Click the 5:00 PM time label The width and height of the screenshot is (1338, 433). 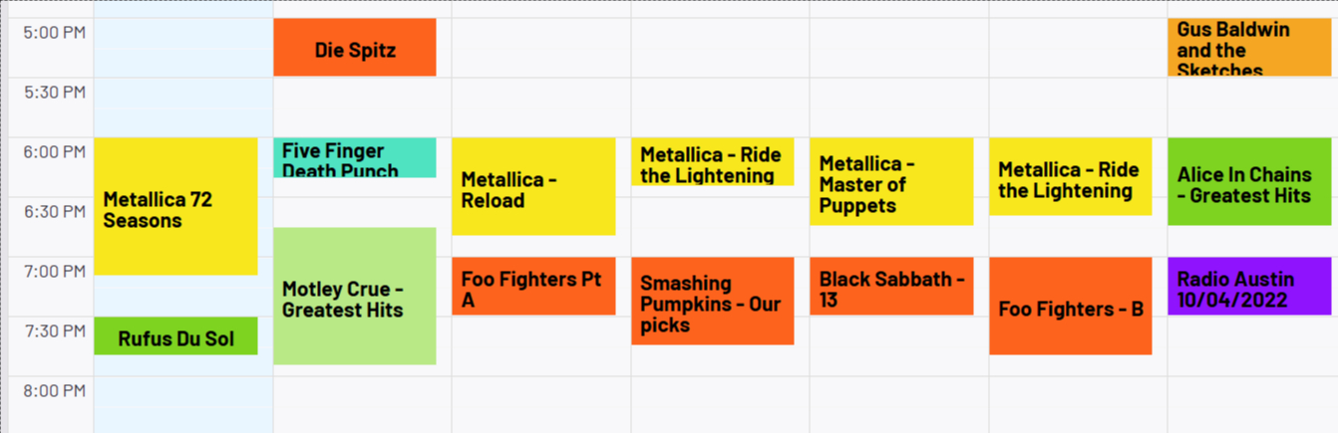point(54,32)
